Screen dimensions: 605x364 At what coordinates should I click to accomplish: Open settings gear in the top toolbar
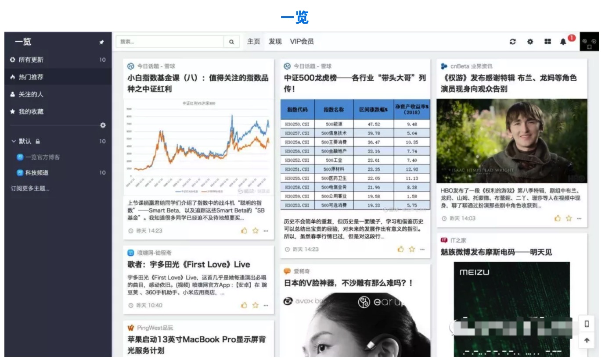[x=530, y=42]
